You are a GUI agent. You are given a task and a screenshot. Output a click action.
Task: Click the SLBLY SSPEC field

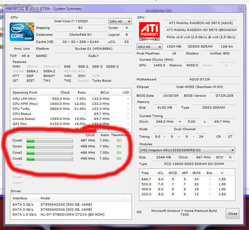click(93, 56)
